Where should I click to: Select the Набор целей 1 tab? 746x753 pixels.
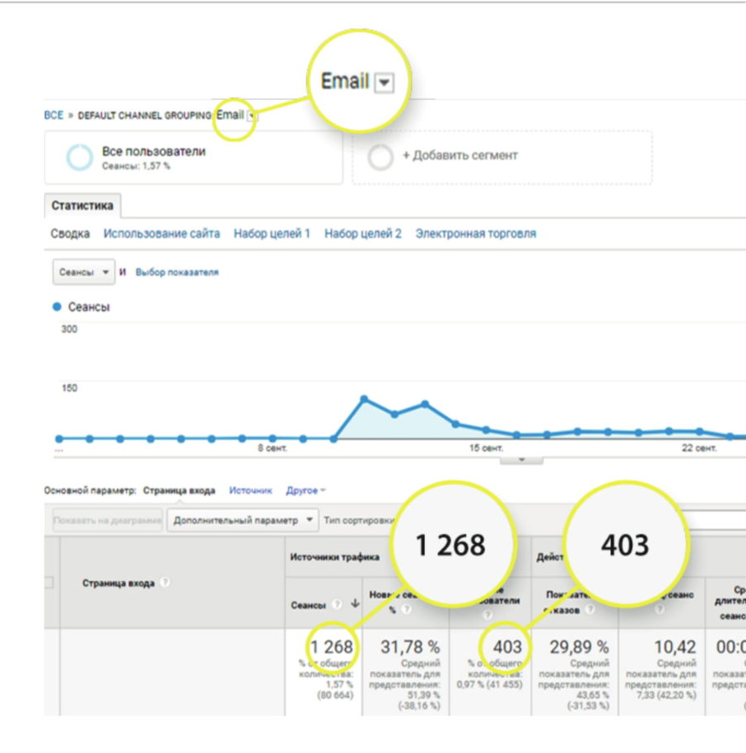[x=272, y=234]
